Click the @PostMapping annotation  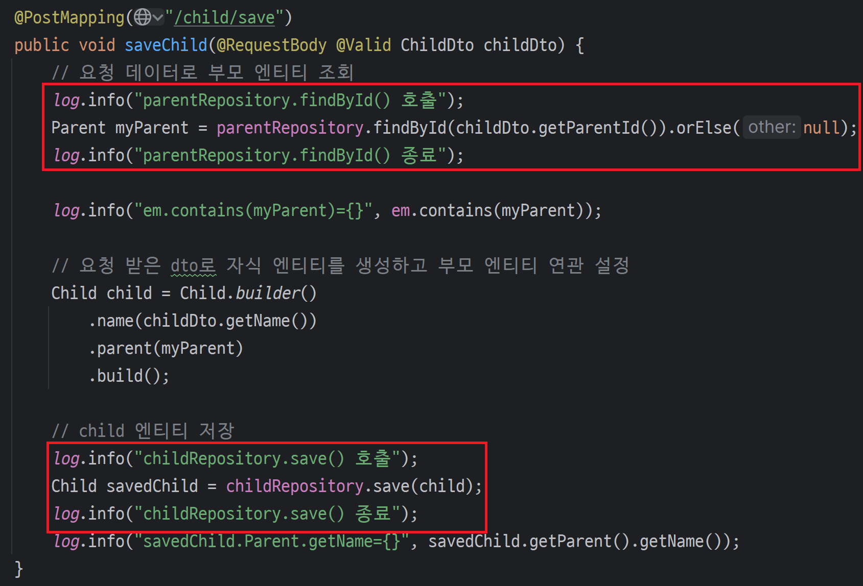69,17
